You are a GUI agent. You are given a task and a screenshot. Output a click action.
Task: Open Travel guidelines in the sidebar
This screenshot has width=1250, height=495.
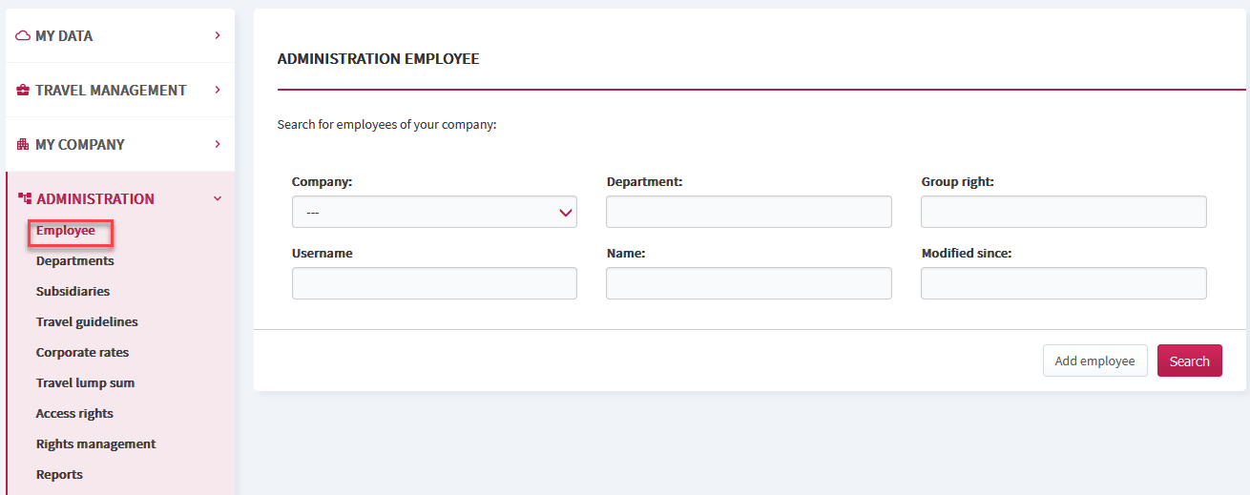pos(87,321)
